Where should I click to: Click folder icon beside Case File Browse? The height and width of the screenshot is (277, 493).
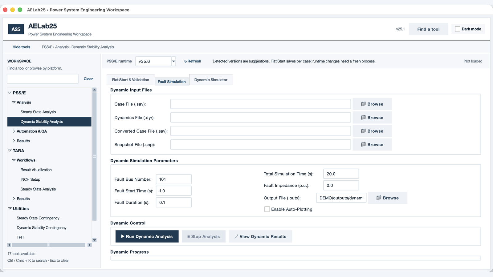(363, 104)
